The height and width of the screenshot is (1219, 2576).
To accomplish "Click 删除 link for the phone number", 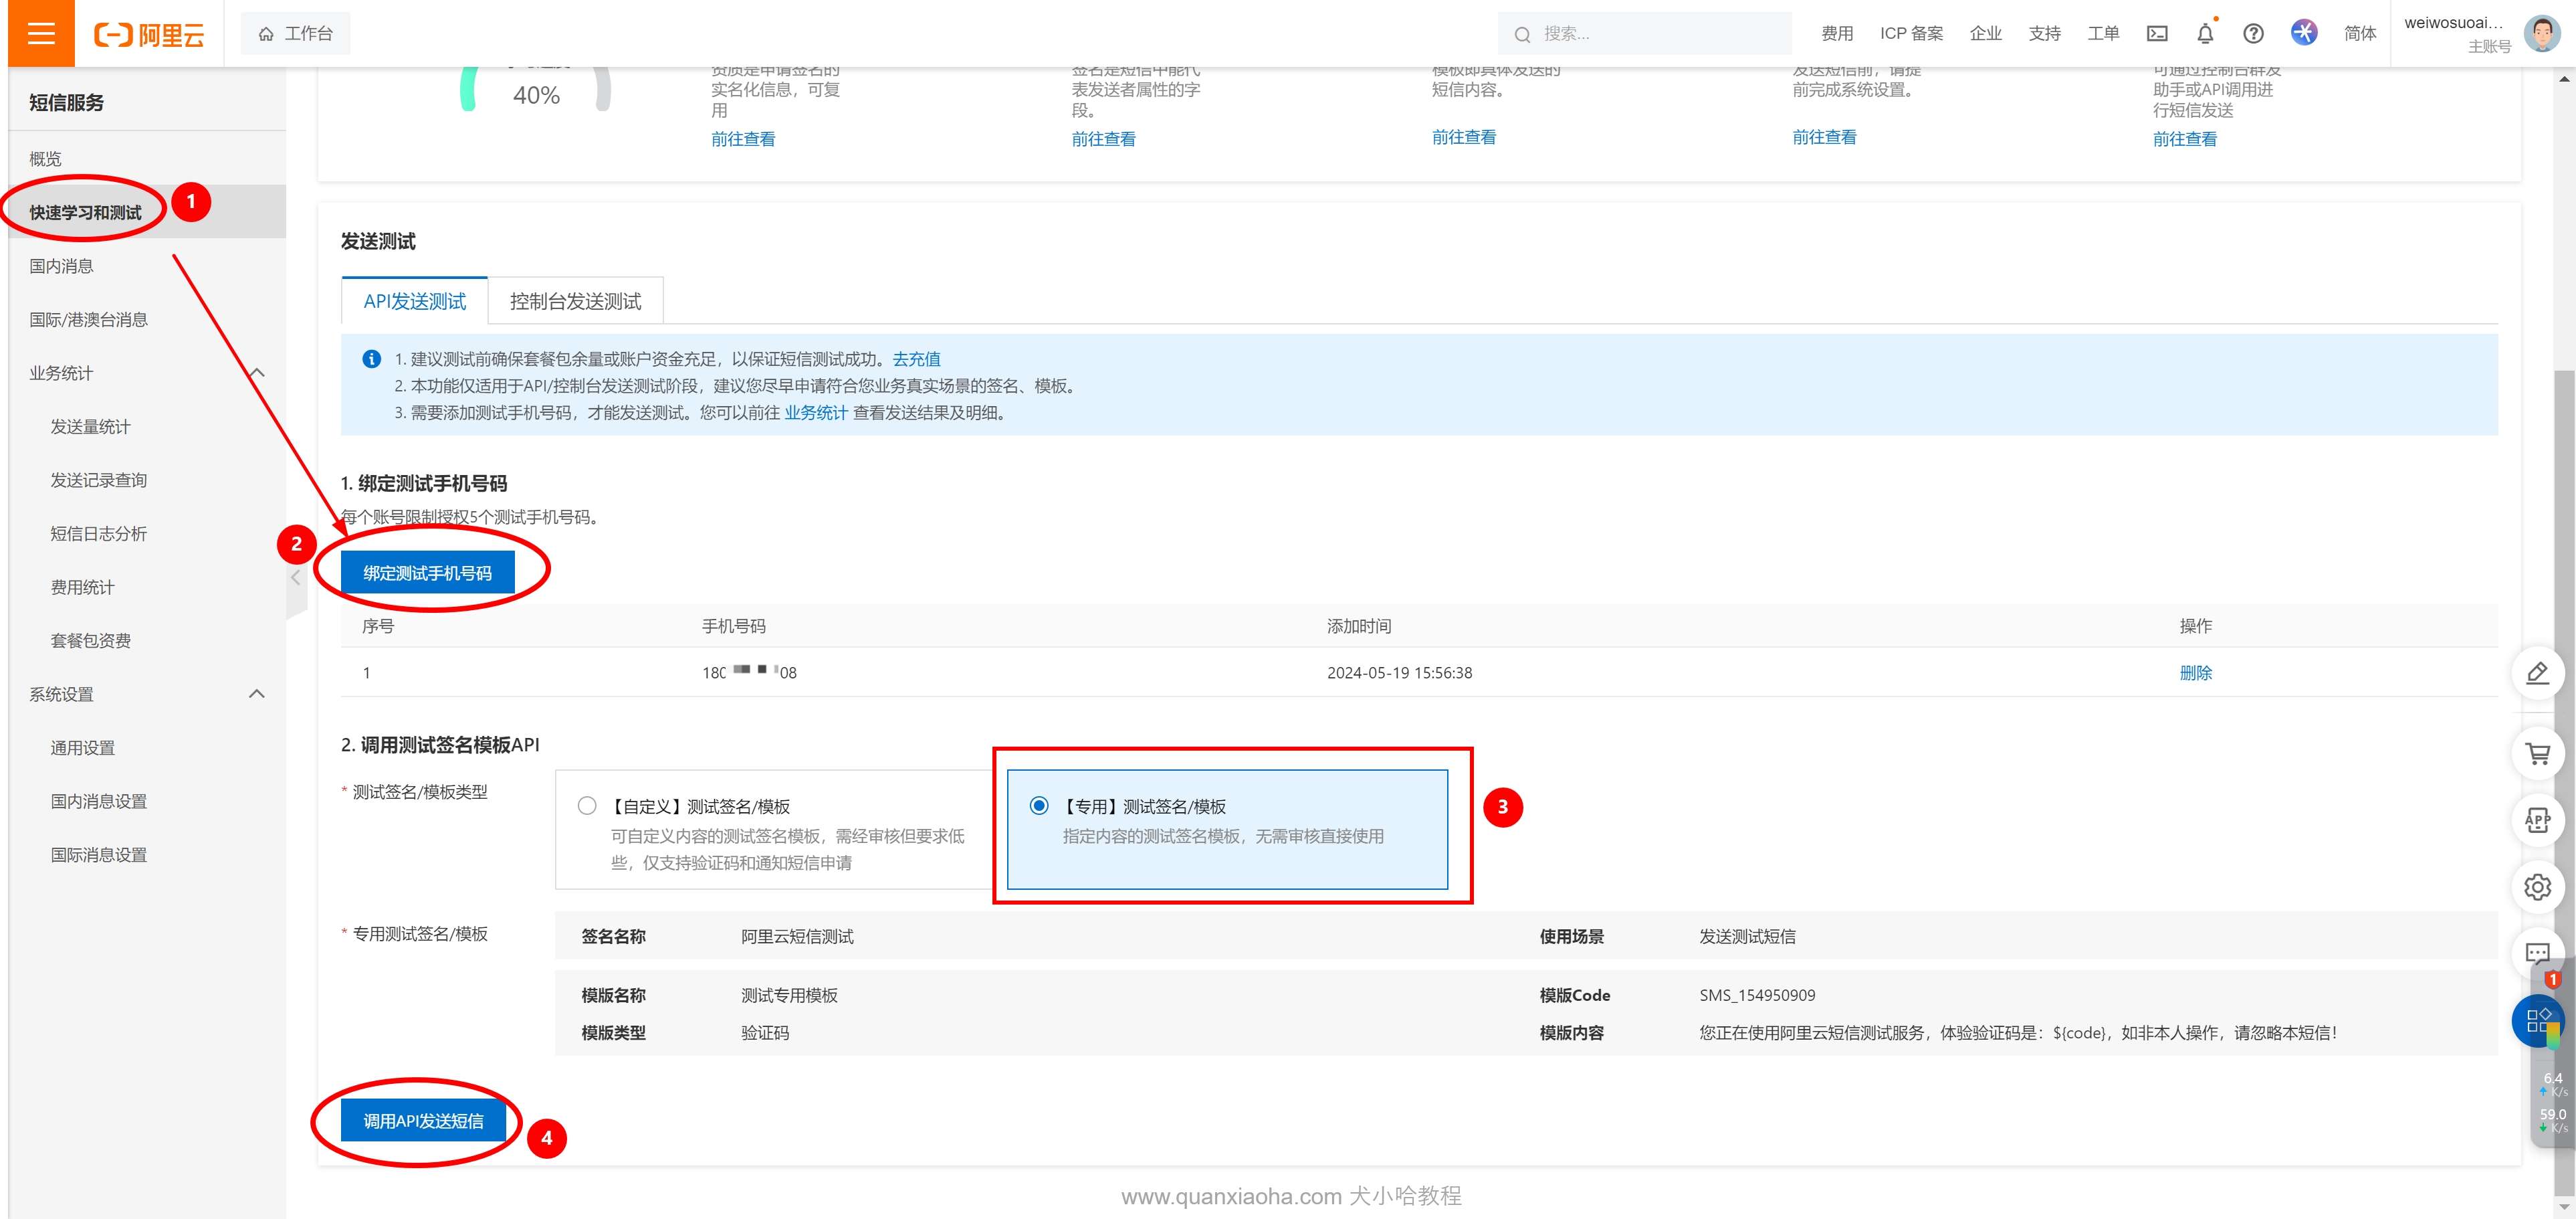I will [x=2195, y=672].
